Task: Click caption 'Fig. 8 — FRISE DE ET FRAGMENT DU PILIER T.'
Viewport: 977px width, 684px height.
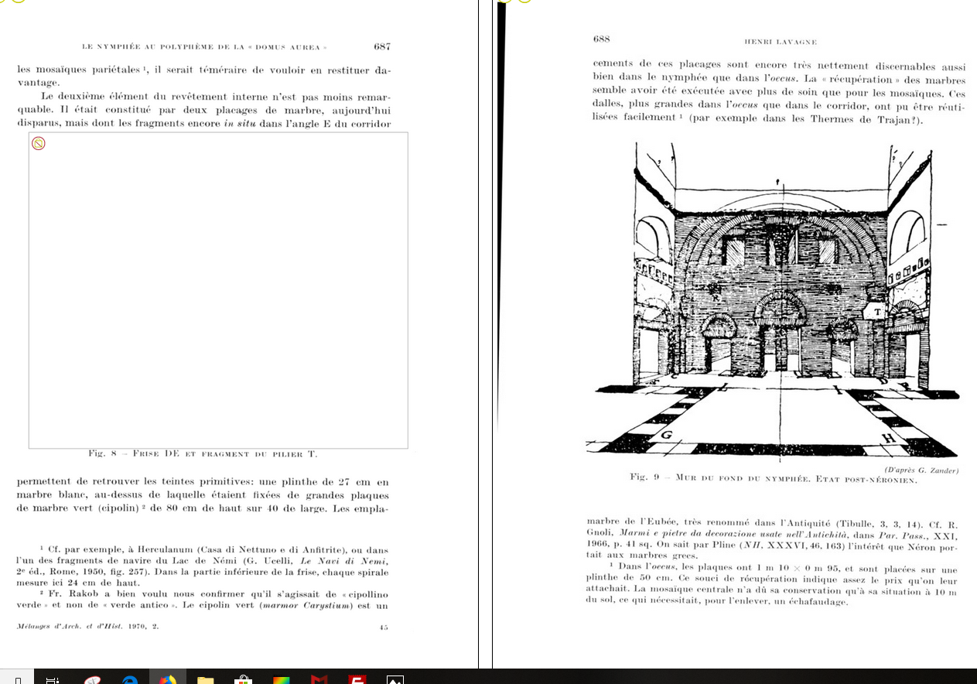Action: [203, 454]
